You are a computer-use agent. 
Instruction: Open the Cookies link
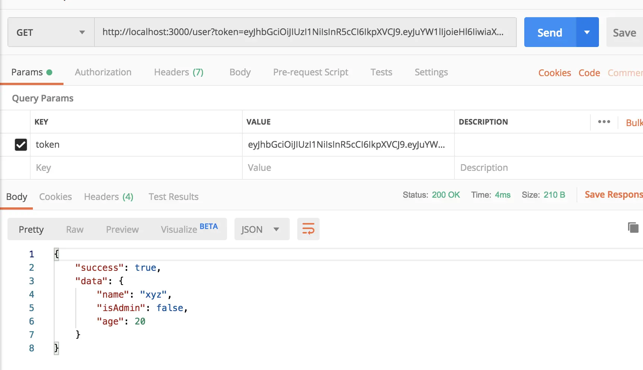[x=555, y=73]
